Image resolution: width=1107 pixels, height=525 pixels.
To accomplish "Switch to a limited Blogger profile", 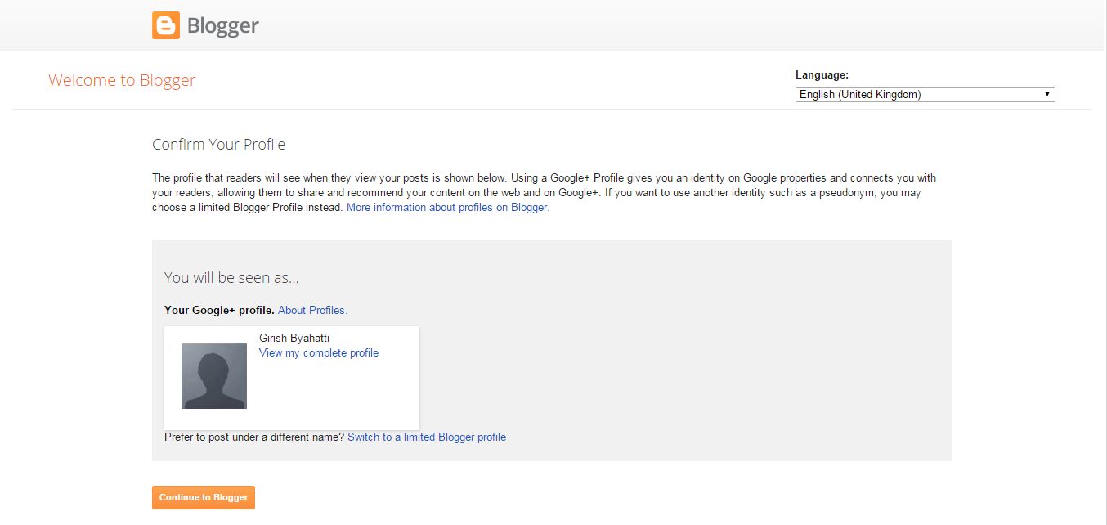I will (x=427, y=437).
